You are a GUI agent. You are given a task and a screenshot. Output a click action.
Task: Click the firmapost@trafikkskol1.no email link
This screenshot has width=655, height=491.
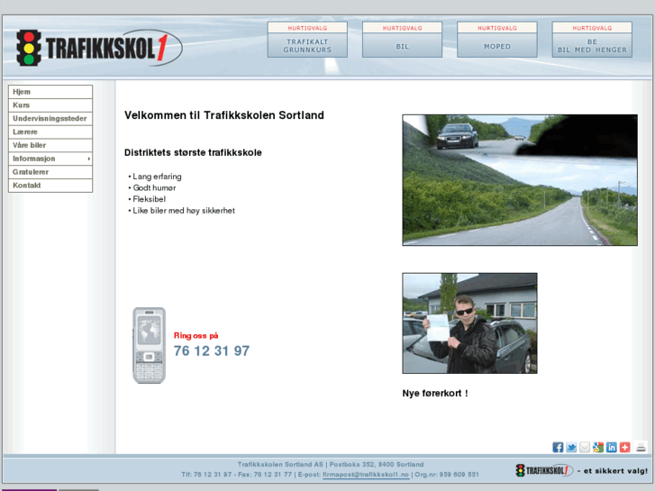click(366, 475)
